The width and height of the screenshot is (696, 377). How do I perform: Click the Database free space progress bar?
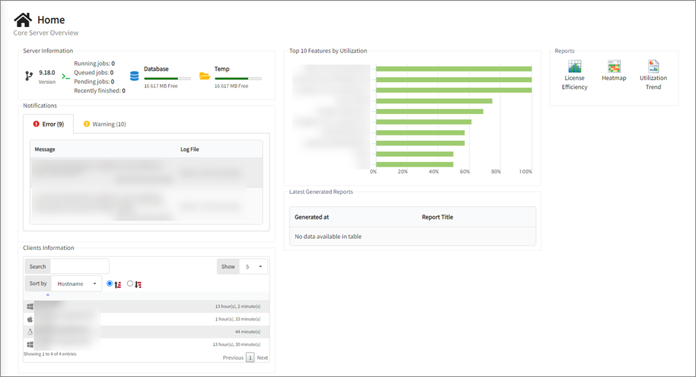pos(167,78)
